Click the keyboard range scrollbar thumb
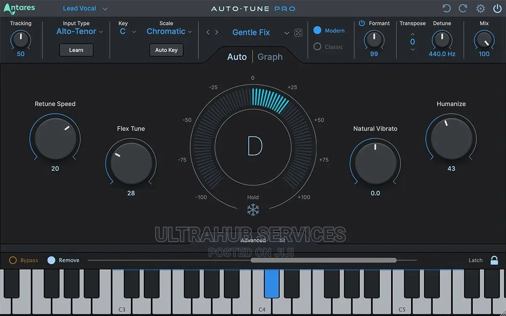This screenshot has width=506, height=316. [323, 260]
